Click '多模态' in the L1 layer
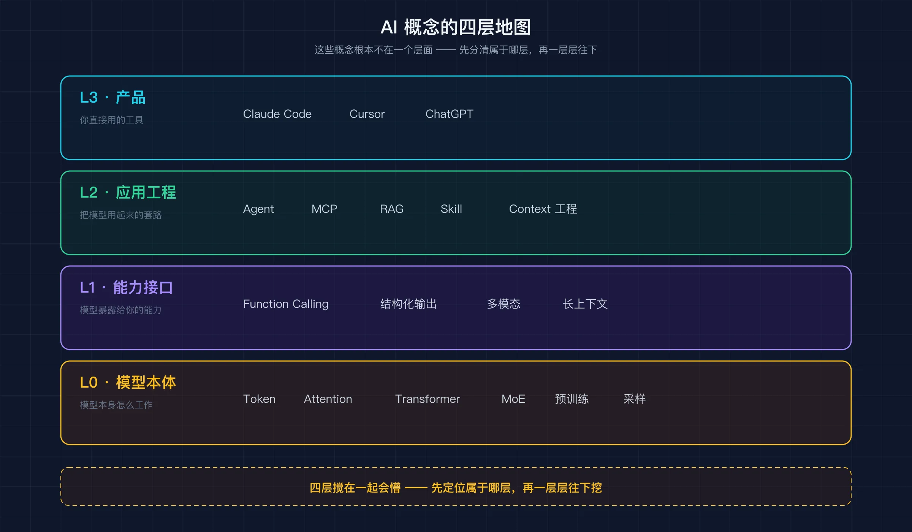The width and height of the screenshot is (912, 532). coord(503,304)
